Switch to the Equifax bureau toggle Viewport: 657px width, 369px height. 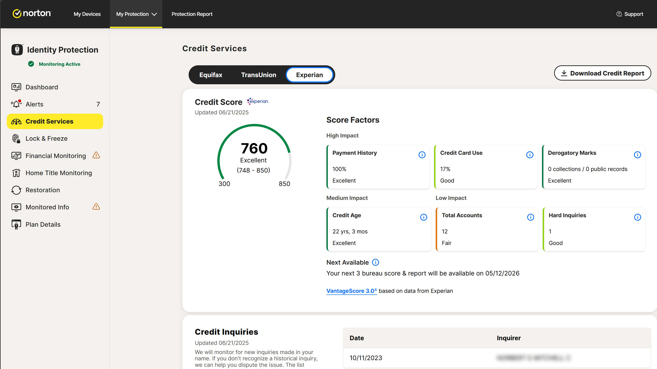tap(211, 75)
